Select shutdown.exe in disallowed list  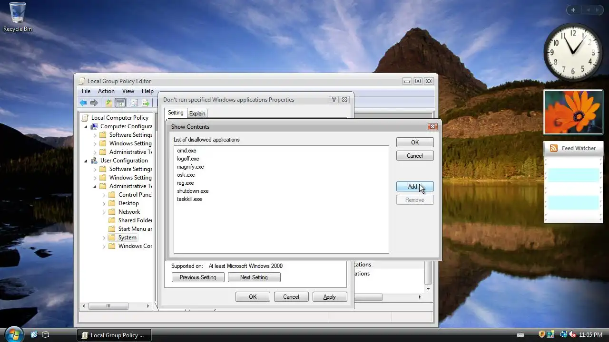pyautogui.click(x=193, y=191)
